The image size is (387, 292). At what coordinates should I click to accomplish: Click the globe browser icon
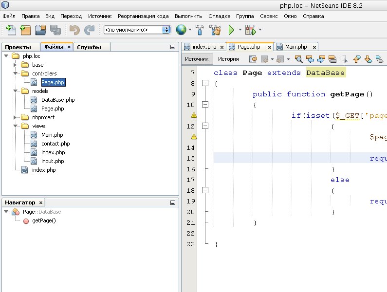coord(181,30)
